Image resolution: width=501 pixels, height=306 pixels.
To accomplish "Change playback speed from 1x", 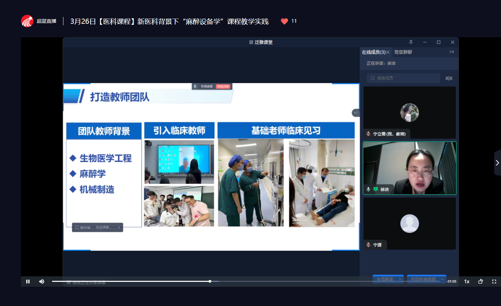I will click(467, 282).
